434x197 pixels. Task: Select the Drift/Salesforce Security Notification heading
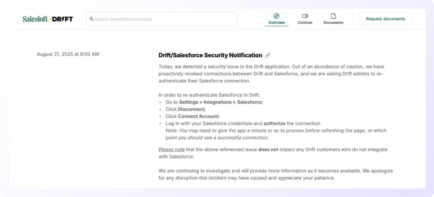[210, 55]
